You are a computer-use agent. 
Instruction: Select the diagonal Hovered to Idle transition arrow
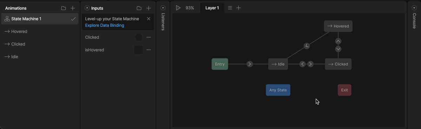(307, 46)
